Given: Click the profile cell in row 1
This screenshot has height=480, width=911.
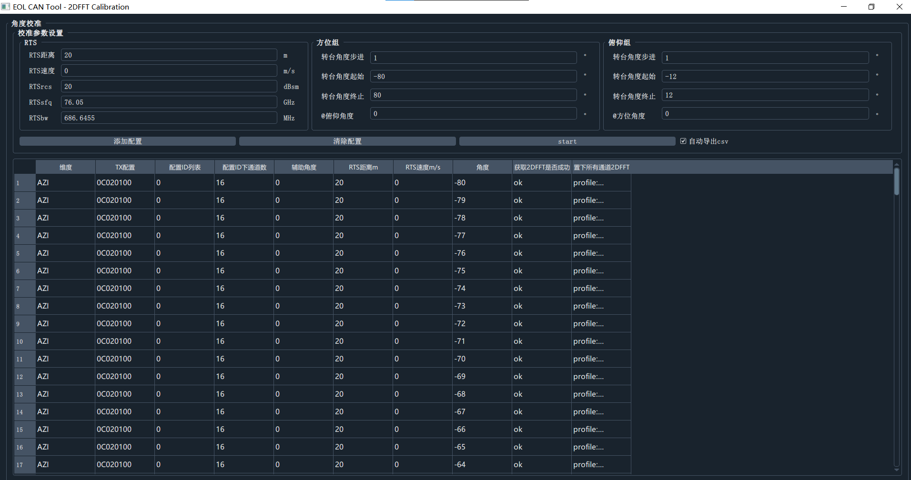Looking at the screenshot, I should [601, 183].
